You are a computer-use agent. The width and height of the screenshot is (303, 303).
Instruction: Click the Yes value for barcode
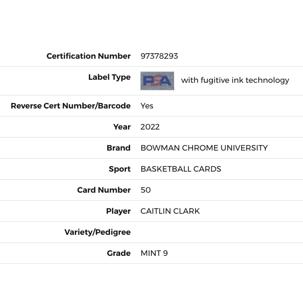coord(147,106)
